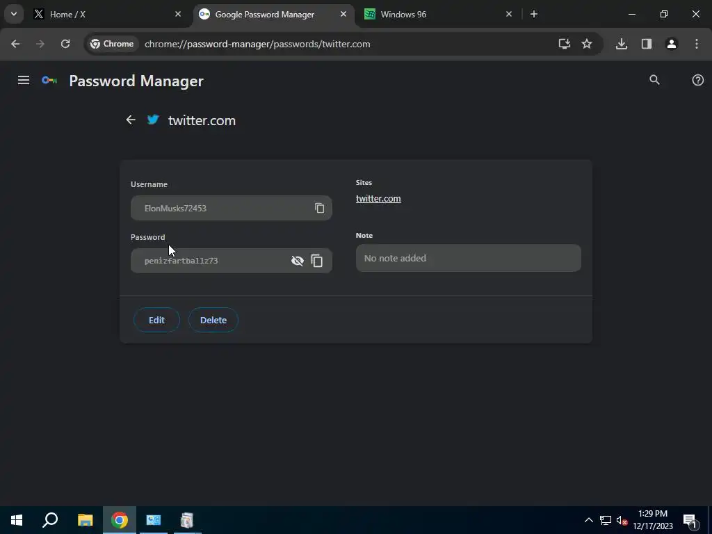
Task: Navigate back in Chrome
Action: click(x=15, y=44)
